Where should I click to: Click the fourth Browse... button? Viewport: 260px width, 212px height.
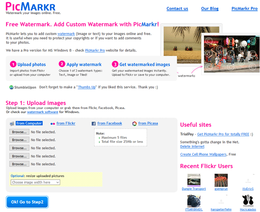[19, 156]
